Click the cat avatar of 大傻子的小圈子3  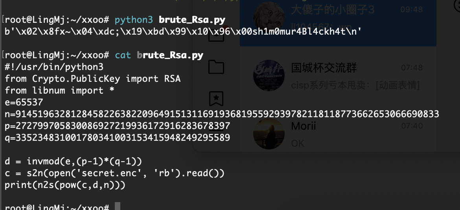(x=269, y=16)
